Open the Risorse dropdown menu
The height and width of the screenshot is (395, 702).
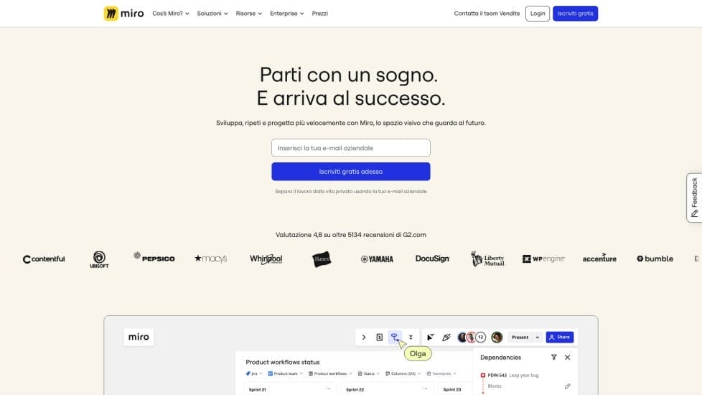(248, 14)
